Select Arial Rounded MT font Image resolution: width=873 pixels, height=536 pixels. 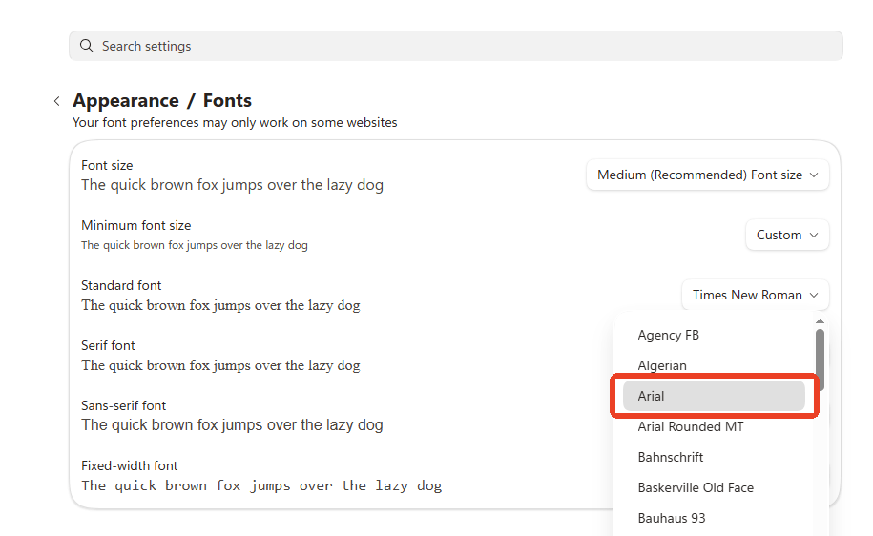pyautogui.click(x=691, y=426)
